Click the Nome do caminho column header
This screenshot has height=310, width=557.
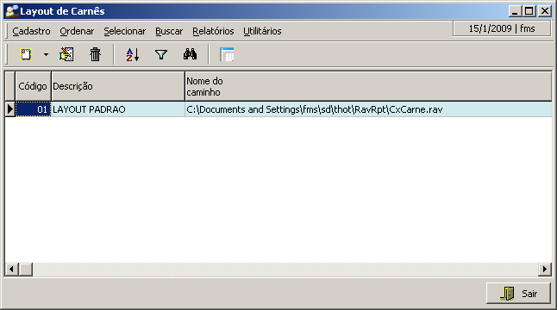pyautogui.click(x=368, y=86)
